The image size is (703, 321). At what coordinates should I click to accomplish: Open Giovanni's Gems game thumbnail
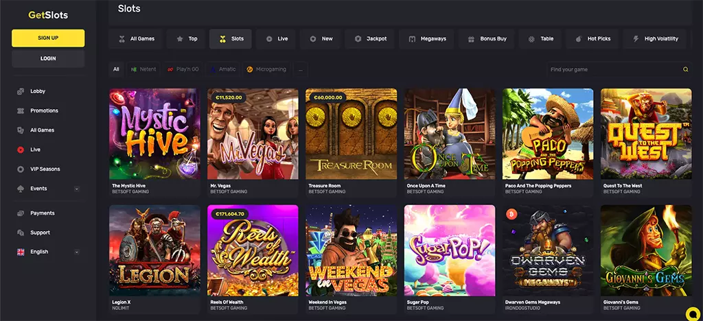click(x=646, y=251)
